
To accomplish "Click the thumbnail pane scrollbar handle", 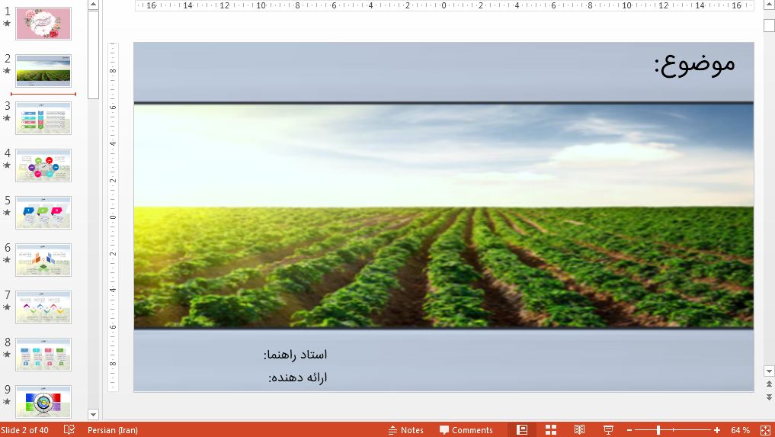I will (x=93, y=54).
